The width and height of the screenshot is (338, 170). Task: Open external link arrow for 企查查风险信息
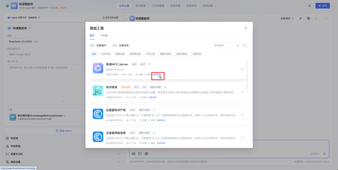click(x=154, y=133)
